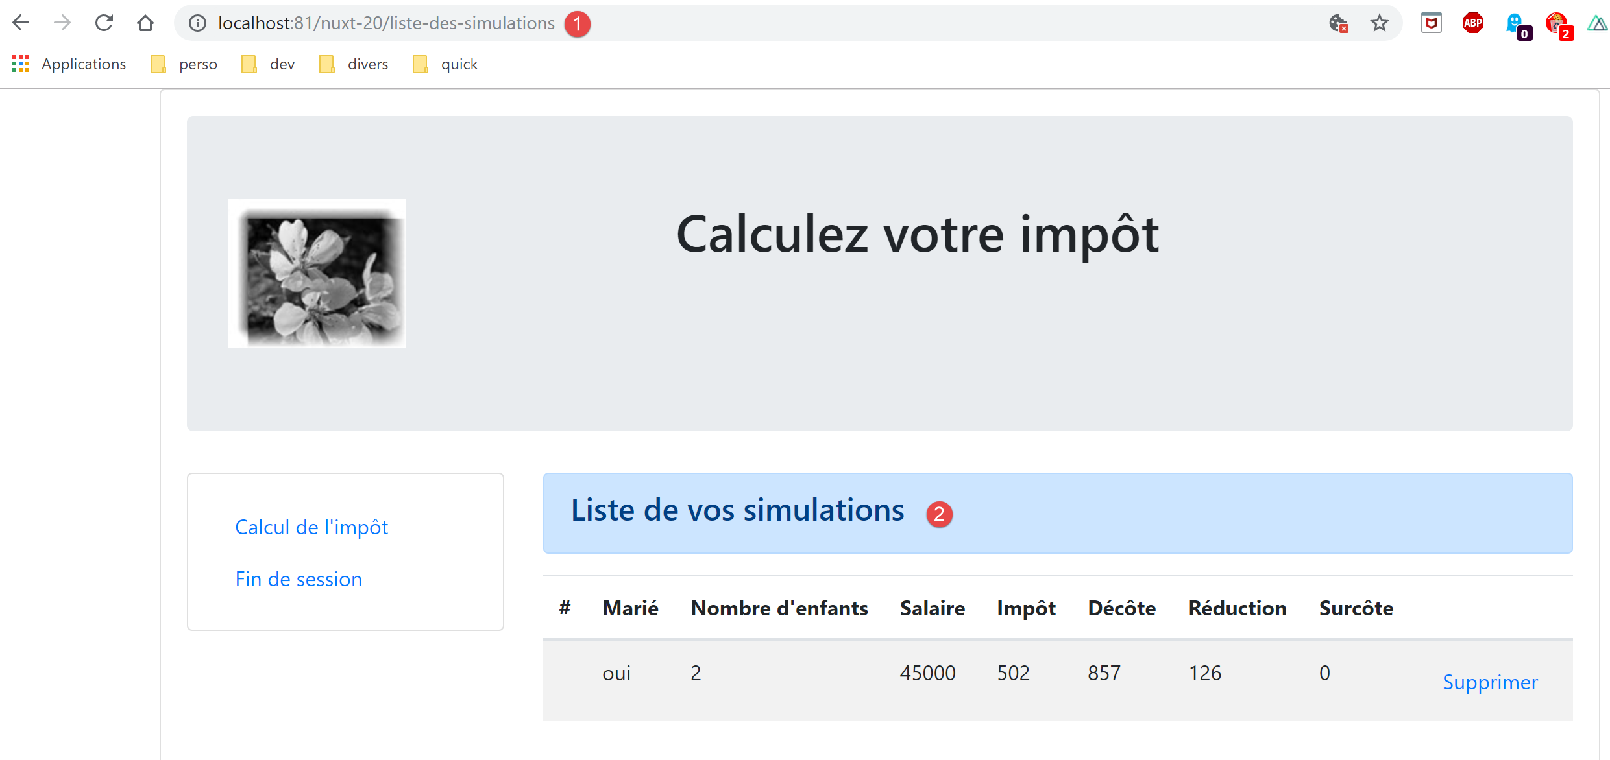Reload the current page

(x=104, y=23)
